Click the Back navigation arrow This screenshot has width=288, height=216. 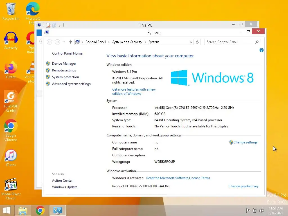(49, 42)
